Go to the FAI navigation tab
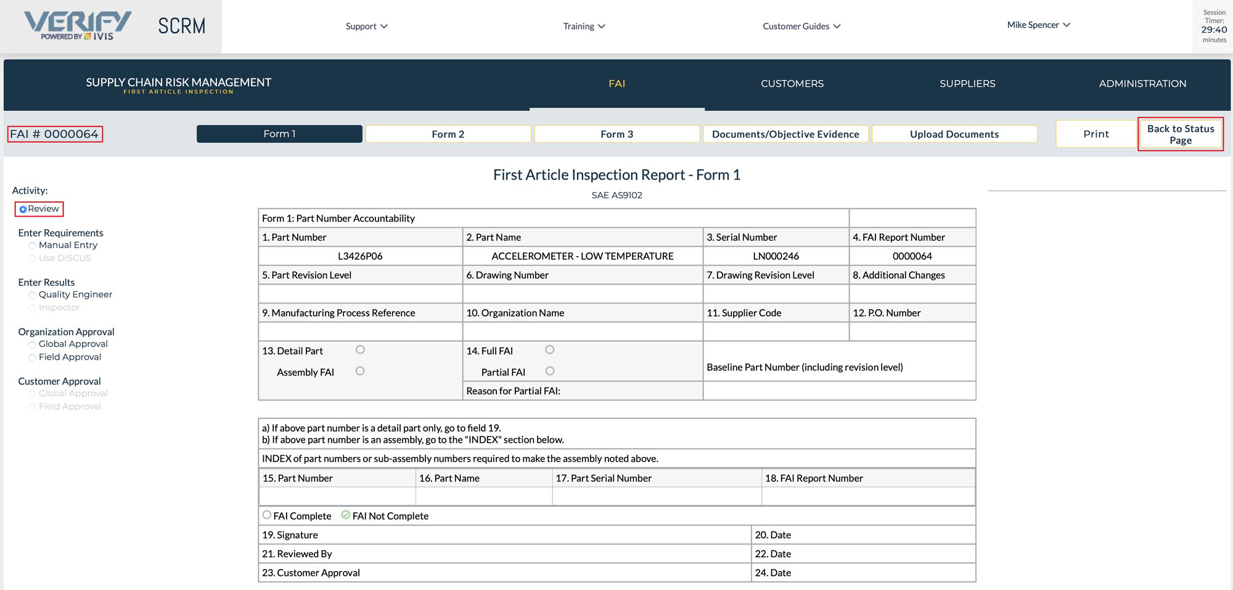Viewport: 1233px width, 590px height. [616, 83]
